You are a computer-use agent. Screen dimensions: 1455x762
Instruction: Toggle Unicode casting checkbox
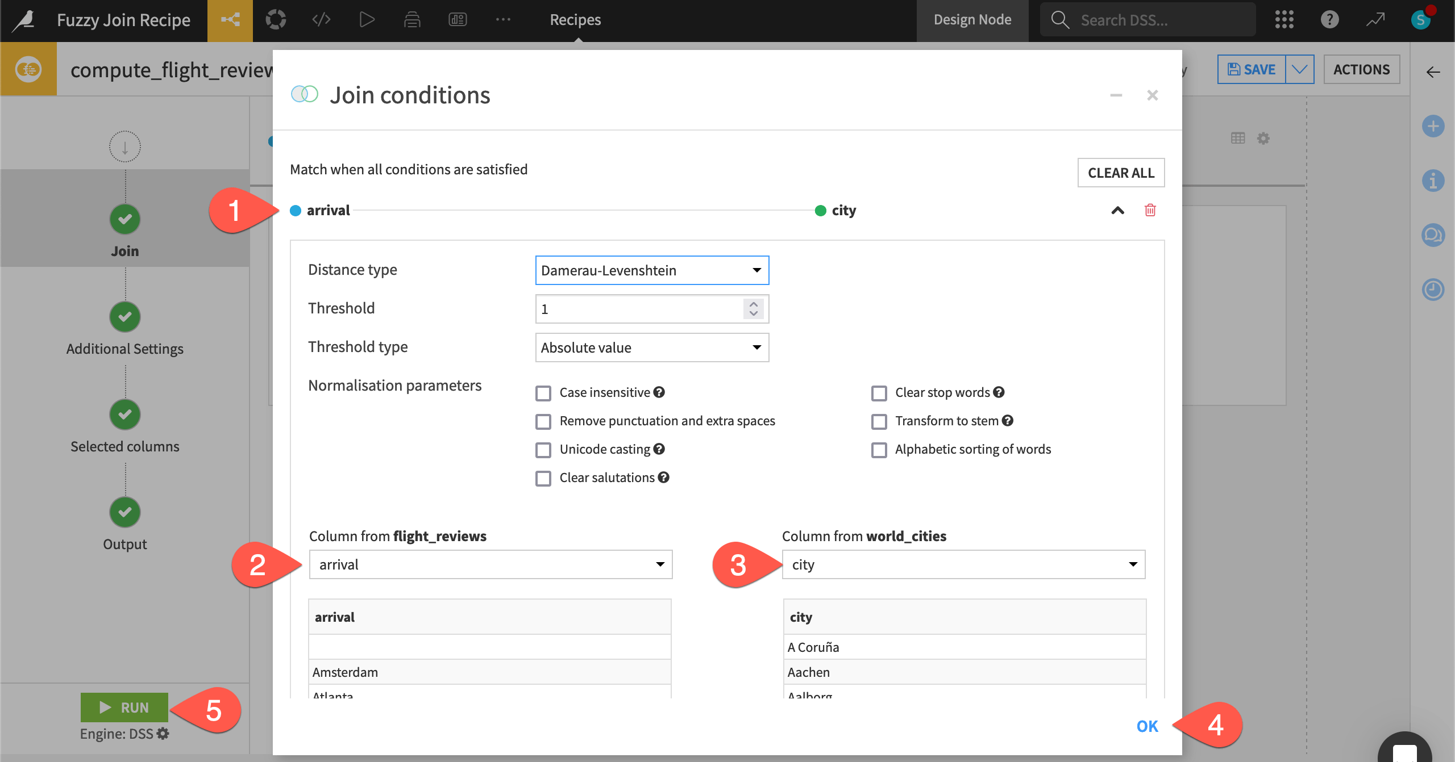(x=543, y=450)
